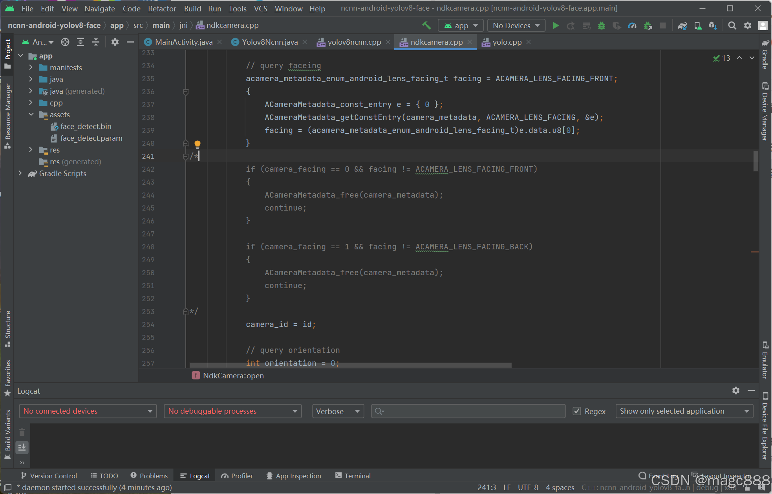Click the Debug app bug icon

click(x=601, y=25)
